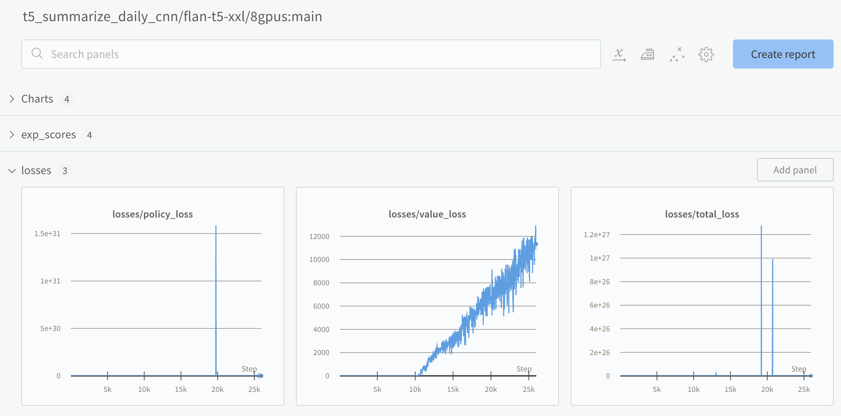Click Create report

pos(783,54)
